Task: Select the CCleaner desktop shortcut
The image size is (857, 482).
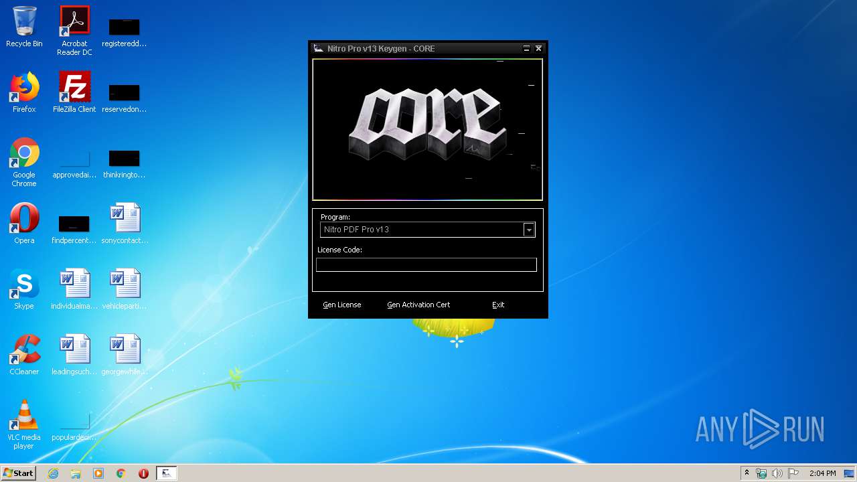Action: pyautogui.click(x=24, y=355)
